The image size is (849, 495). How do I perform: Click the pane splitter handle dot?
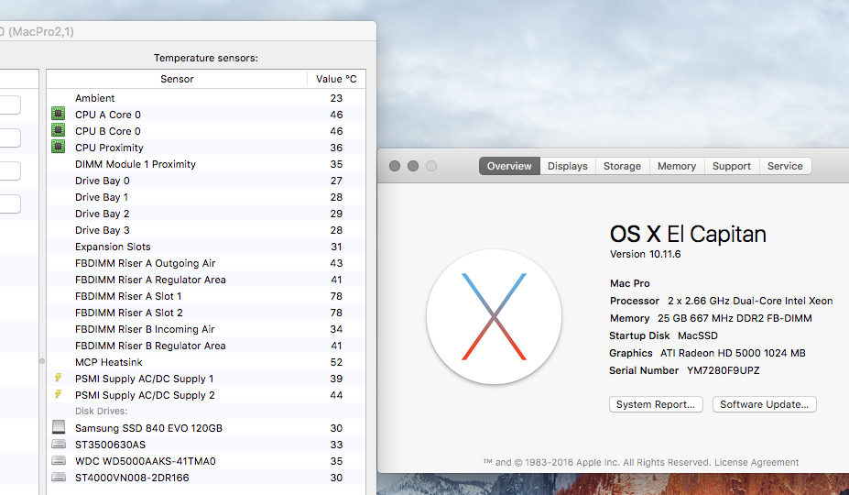(x=42, y=361)
